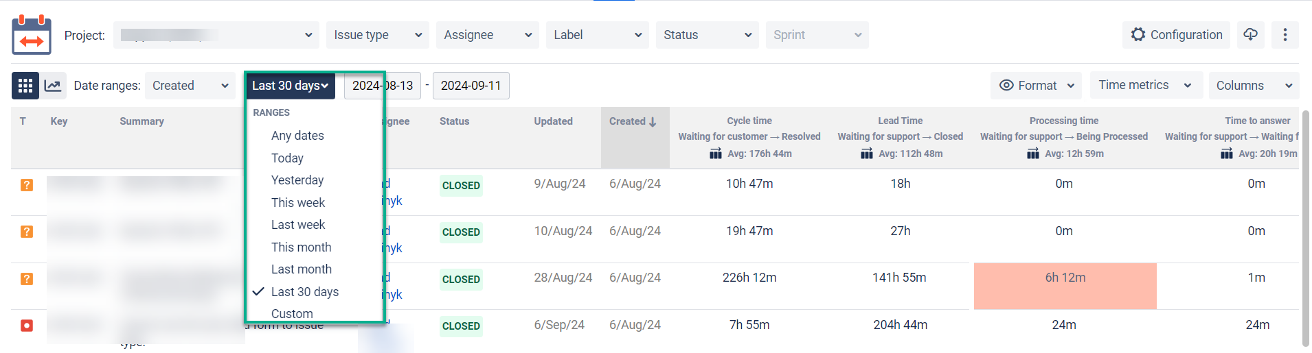This screenshot has width=1312, height=353.
Task: Switch to grid table view
Action: tap(25, 86)
